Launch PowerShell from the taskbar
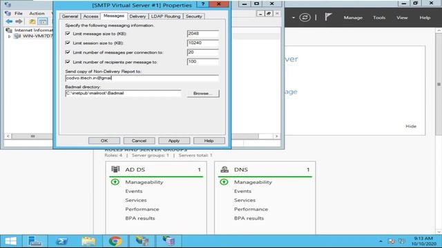Screen dimensions: 442x248 (61, 241)
